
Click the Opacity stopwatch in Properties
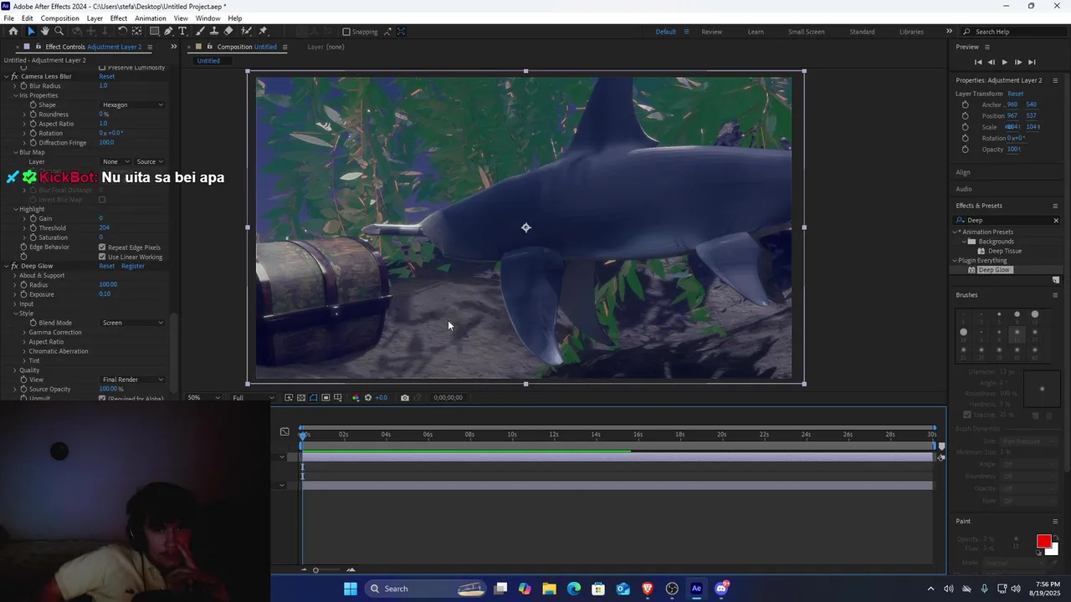click(965, 149)
